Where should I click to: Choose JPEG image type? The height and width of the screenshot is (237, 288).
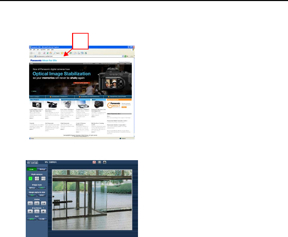coord(42,188)
